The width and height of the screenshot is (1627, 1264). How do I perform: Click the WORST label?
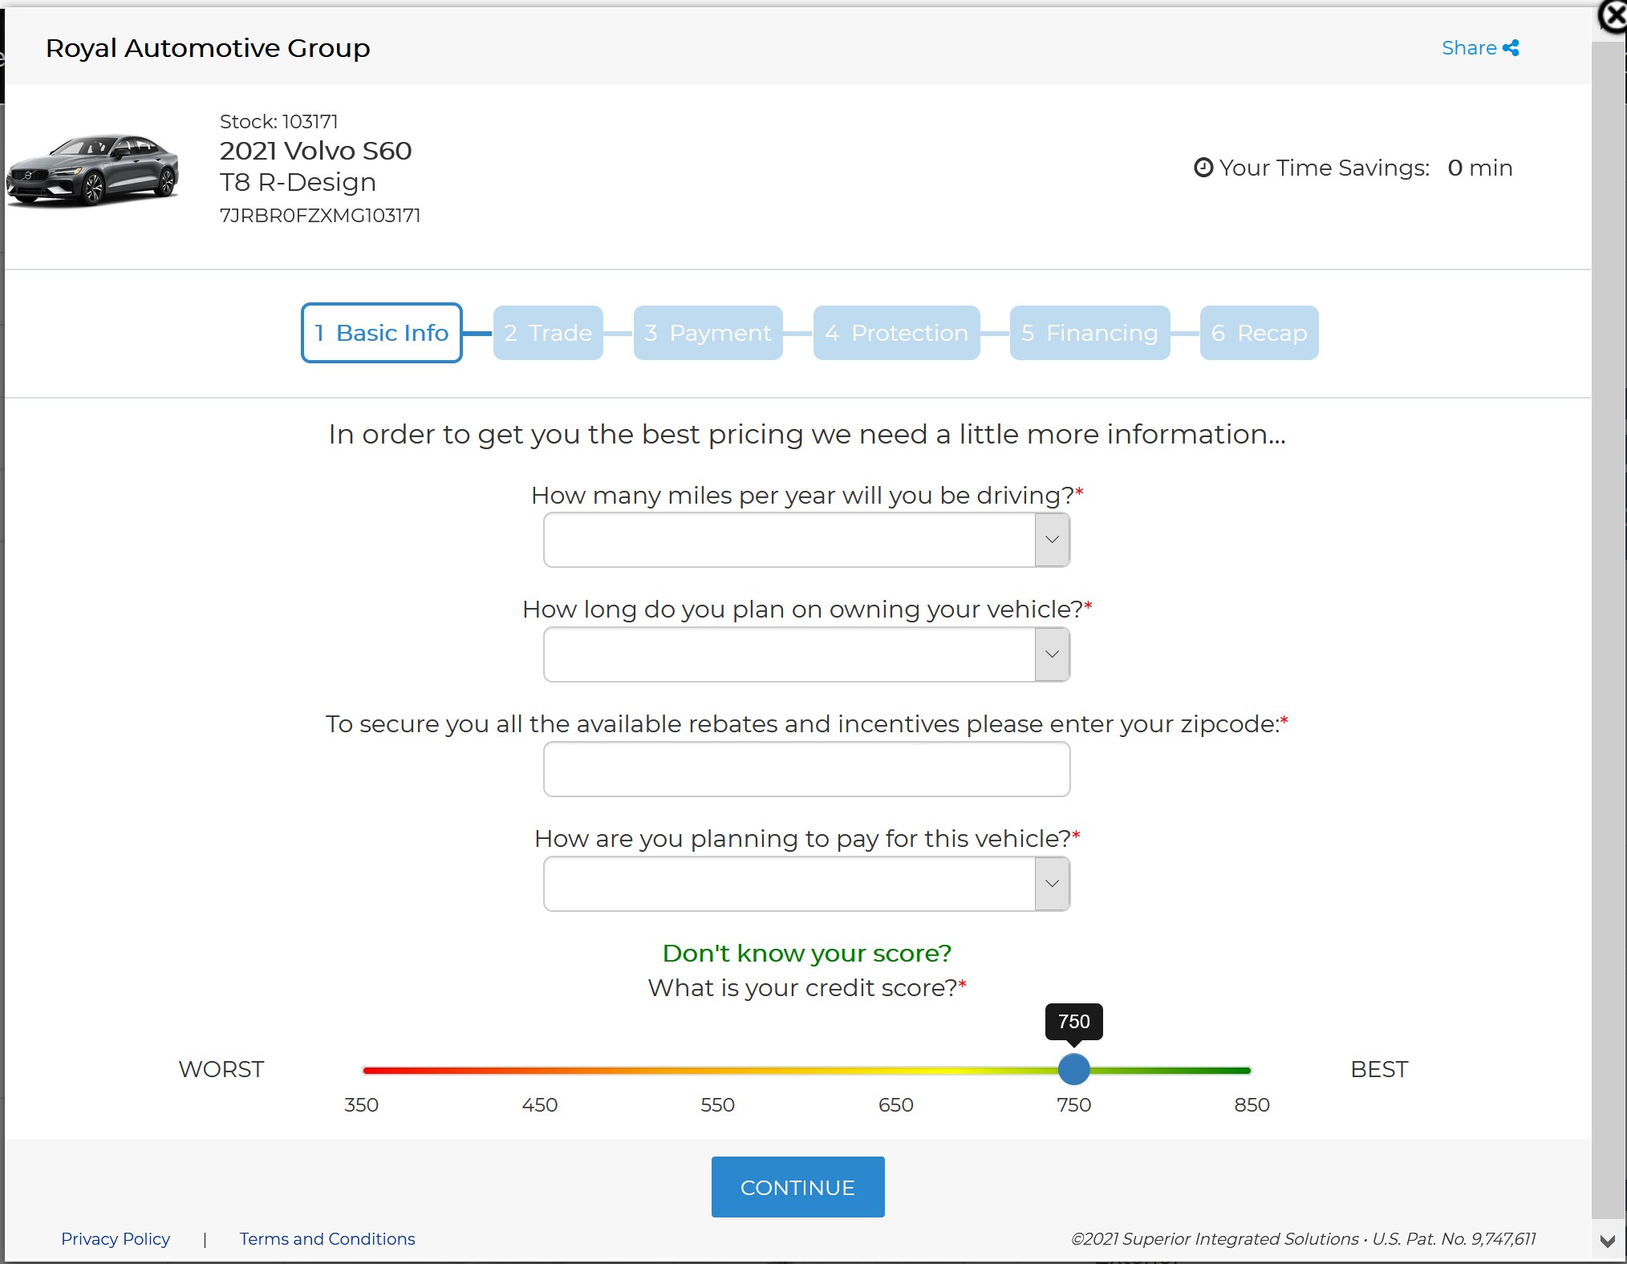221,1069
